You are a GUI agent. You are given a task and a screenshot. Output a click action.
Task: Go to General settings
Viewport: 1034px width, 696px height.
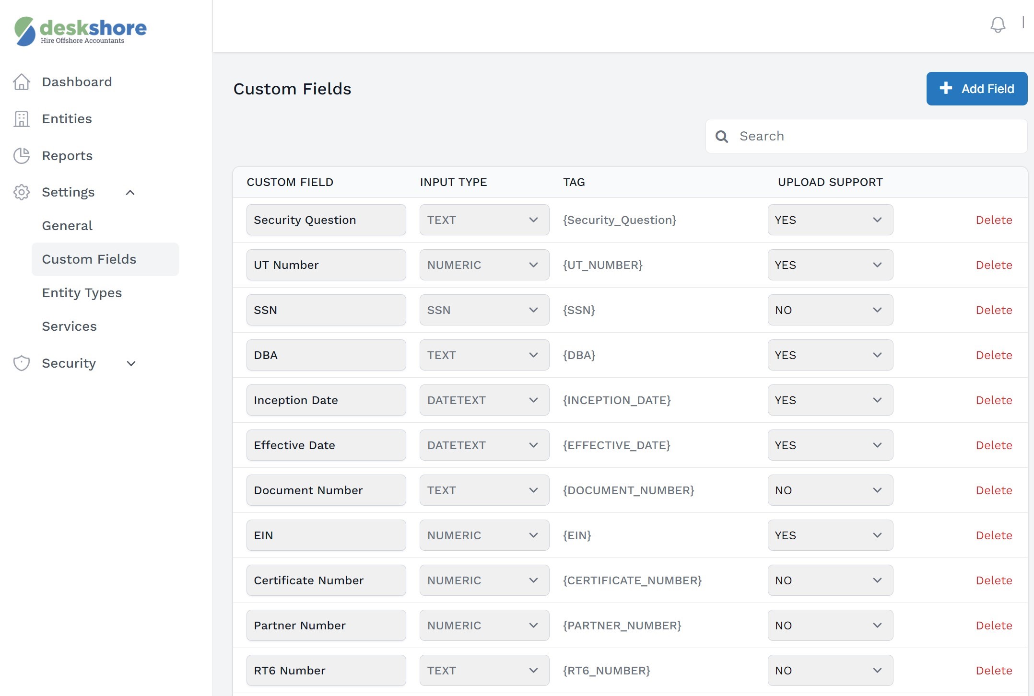(x=67, y=226)
